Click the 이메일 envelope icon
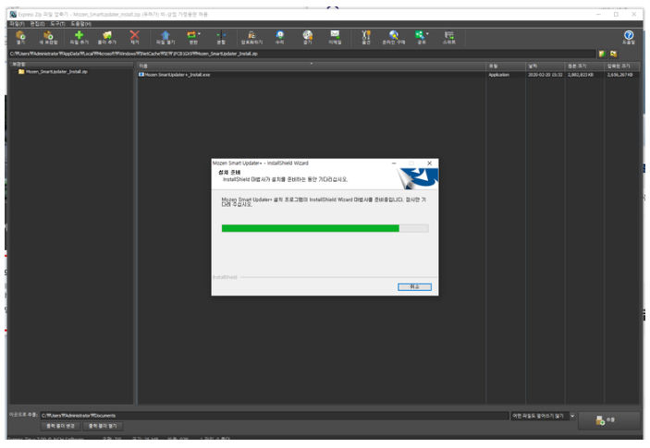This screenshot has height=448, width=650. 335,37
